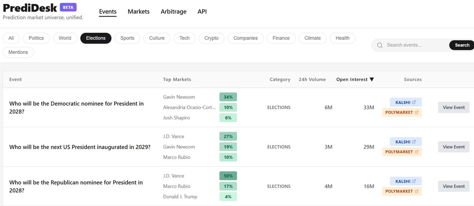Select the Sports category filter
This screenshot has width=474, height=206.
click(x=127, y=38)
